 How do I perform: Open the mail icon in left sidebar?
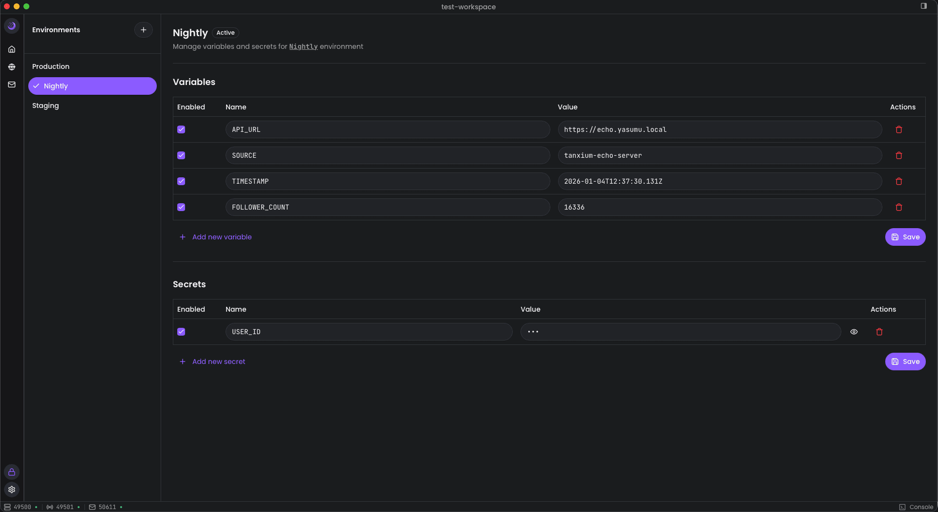12,85
